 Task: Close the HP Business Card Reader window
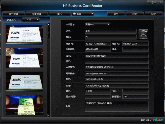tap(160, 3)
